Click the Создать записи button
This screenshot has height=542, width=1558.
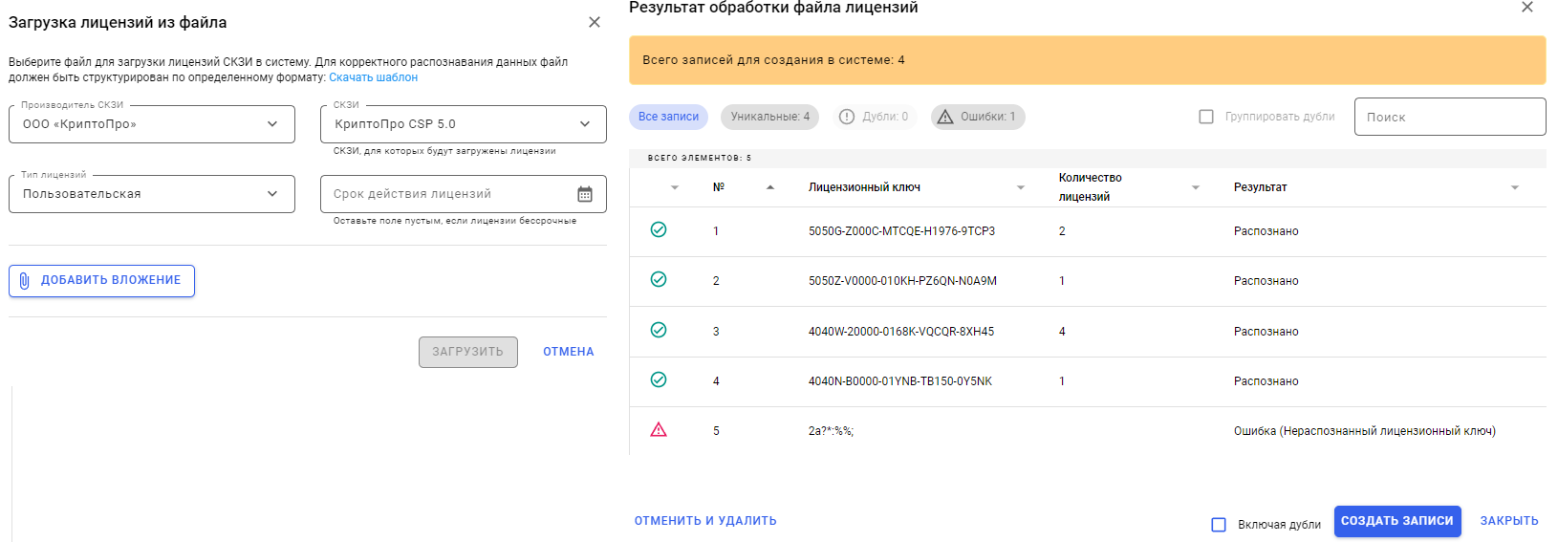click(x=1396, y=521)
